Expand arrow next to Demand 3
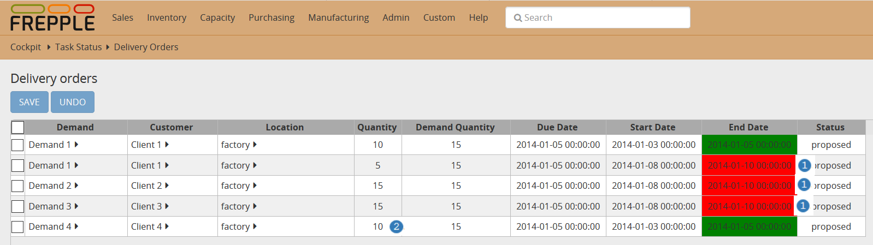This screenshot has width=873, height=245. pos(76,206)
